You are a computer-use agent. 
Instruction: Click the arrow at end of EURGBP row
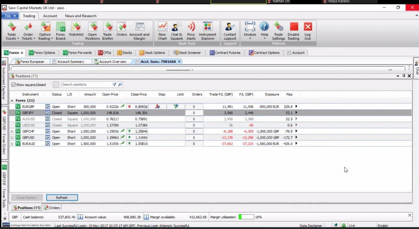pos(296,107)
